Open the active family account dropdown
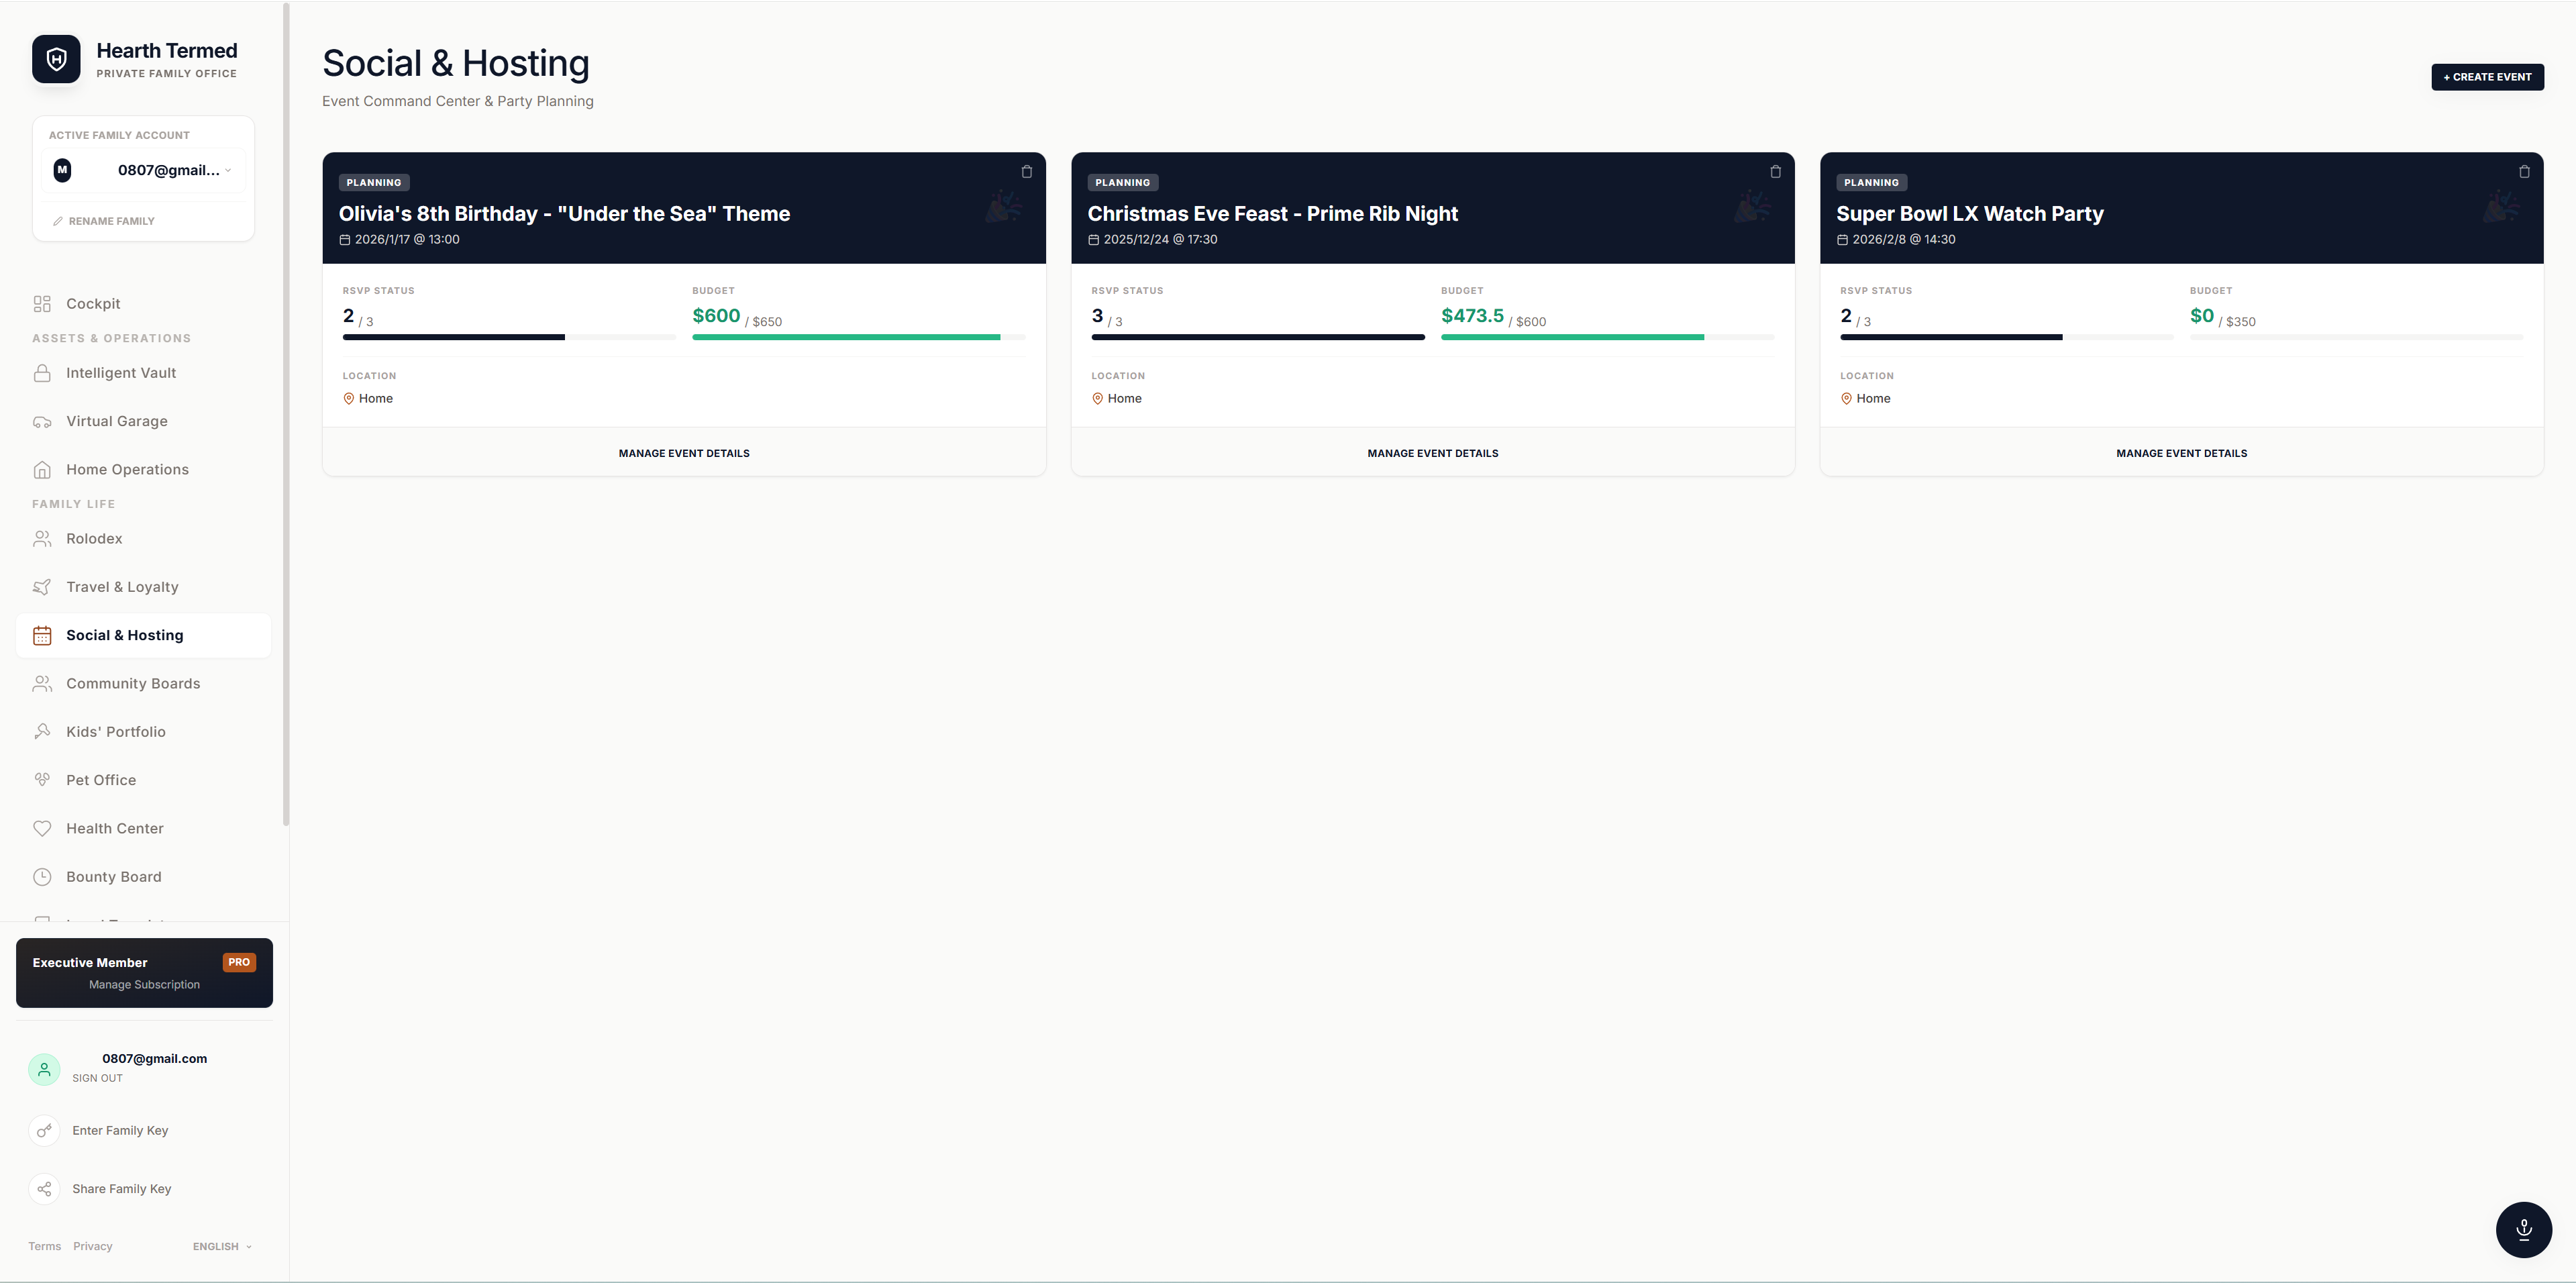 [x=144, y=170]
